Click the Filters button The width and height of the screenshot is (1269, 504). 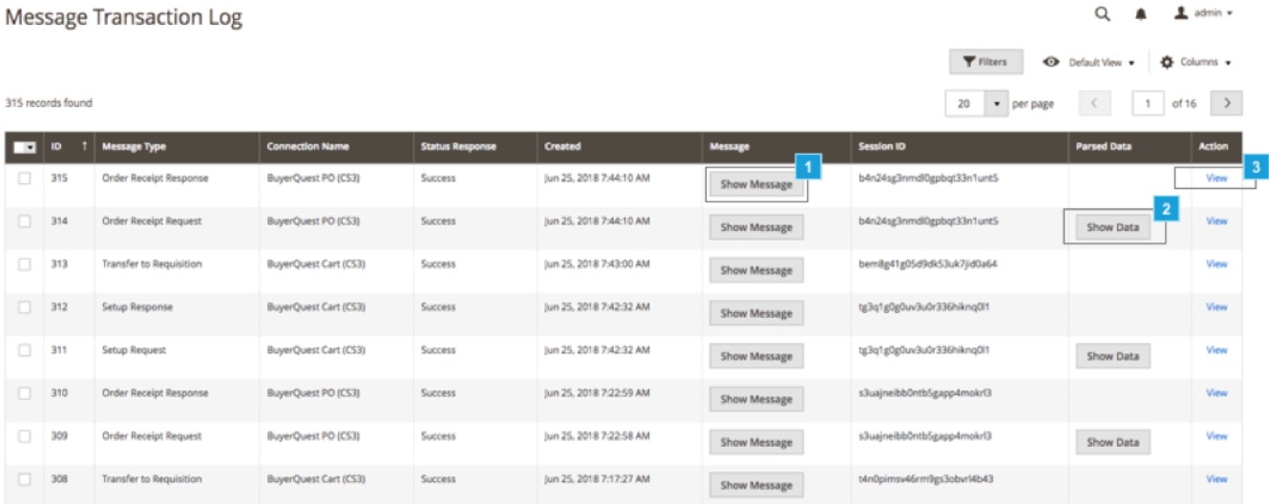(x=984, y=62)
